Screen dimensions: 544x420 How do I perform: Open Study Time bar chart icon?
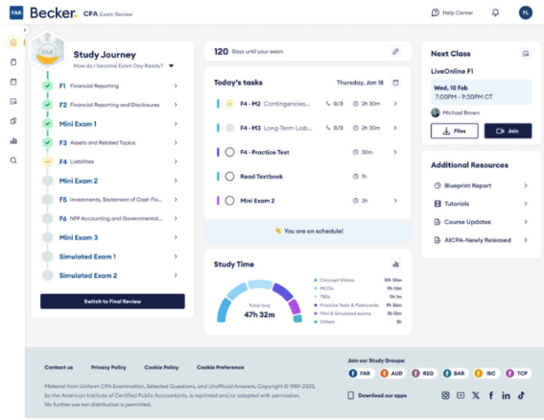point(395,264)
